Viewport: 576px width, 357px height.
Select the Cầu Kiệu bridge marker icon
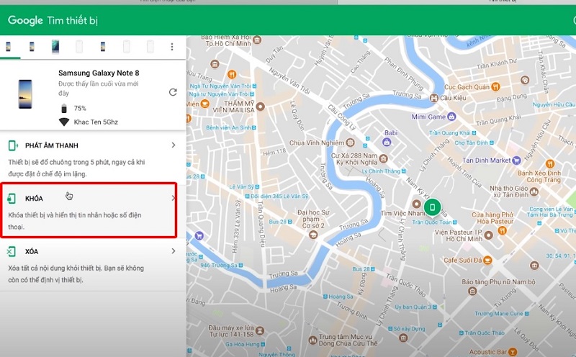[x=434, y=98]
